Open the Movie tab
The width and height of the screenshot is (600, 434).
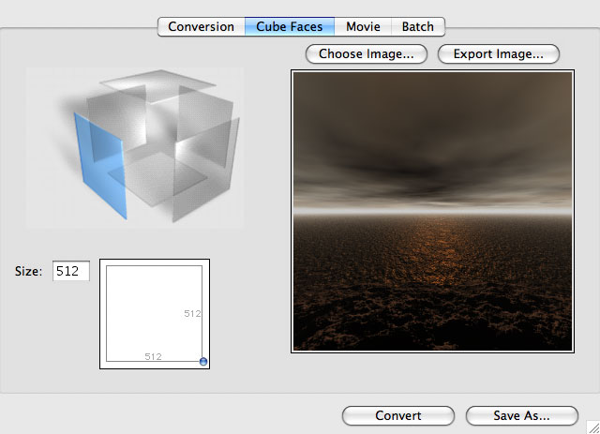[x=363, y=27]
